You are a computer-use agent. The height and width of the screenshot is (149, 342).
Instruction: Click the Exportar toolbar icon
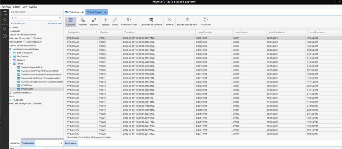[x=94, y=20]
